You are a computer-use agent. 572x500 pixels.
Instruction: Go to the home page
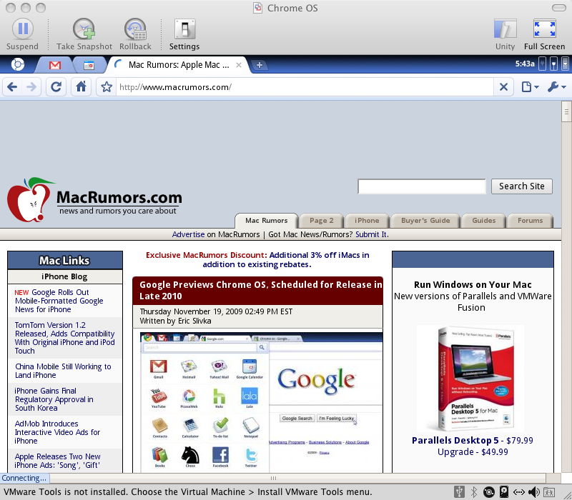(81, 86)
